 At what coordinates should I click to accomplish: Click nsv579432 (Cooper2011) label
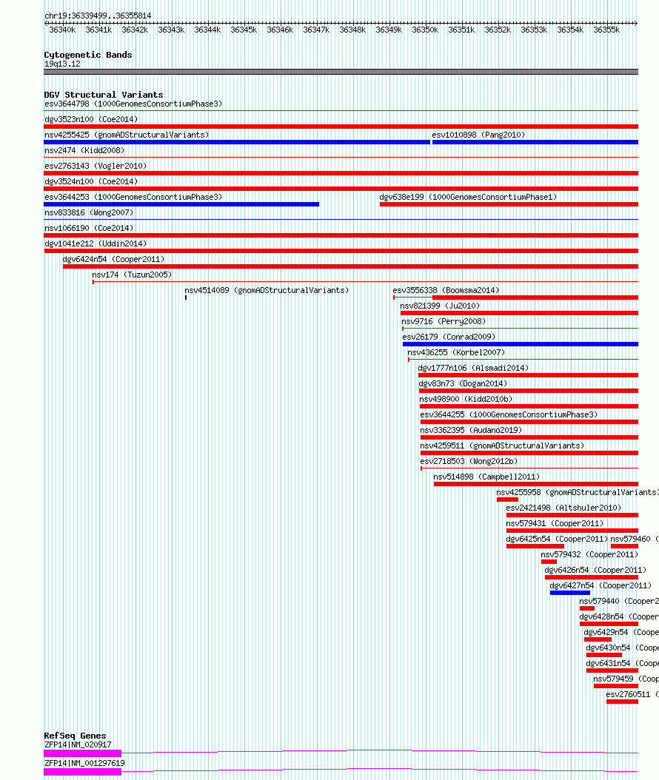pyautogui.click(x=589, y=554)
